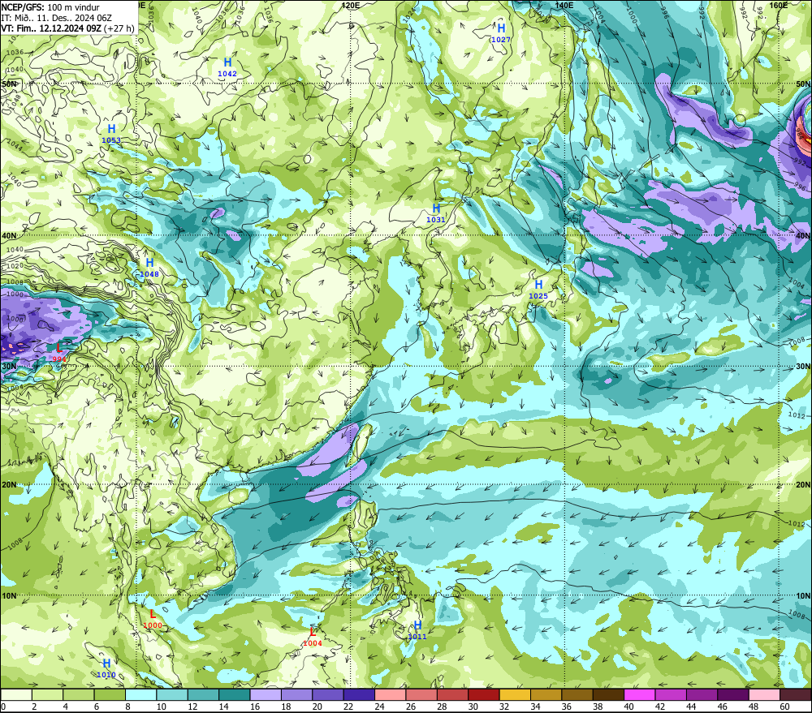Select the 40N label on the right edge
The height and width of the screenshot is (713, 812).
pos(803,235)
